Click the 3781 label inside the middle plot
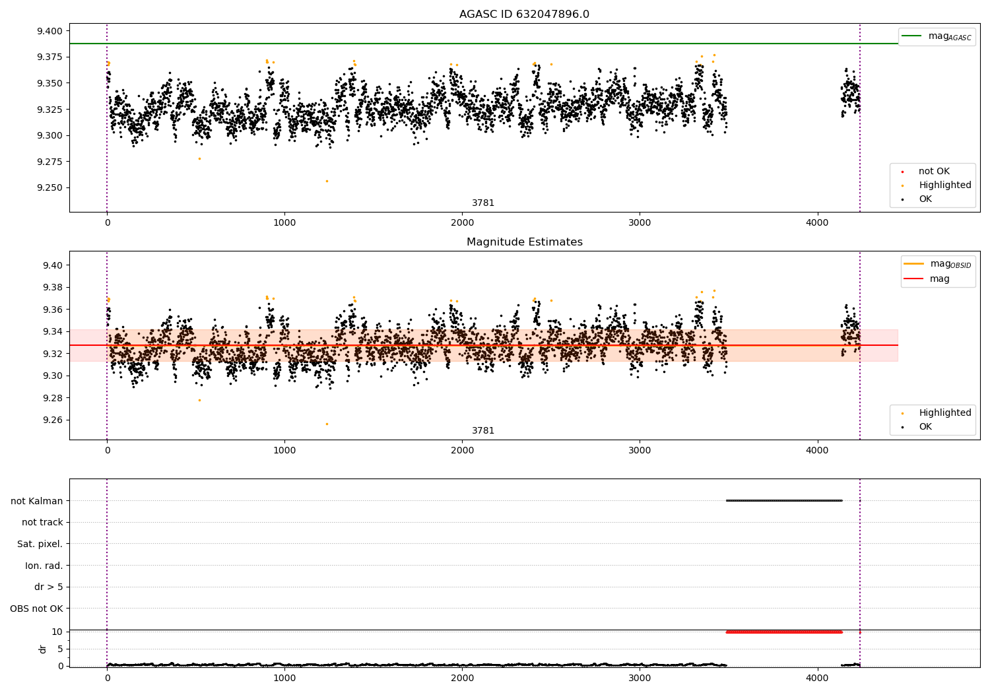990x693 pixels. coord(483,431)
